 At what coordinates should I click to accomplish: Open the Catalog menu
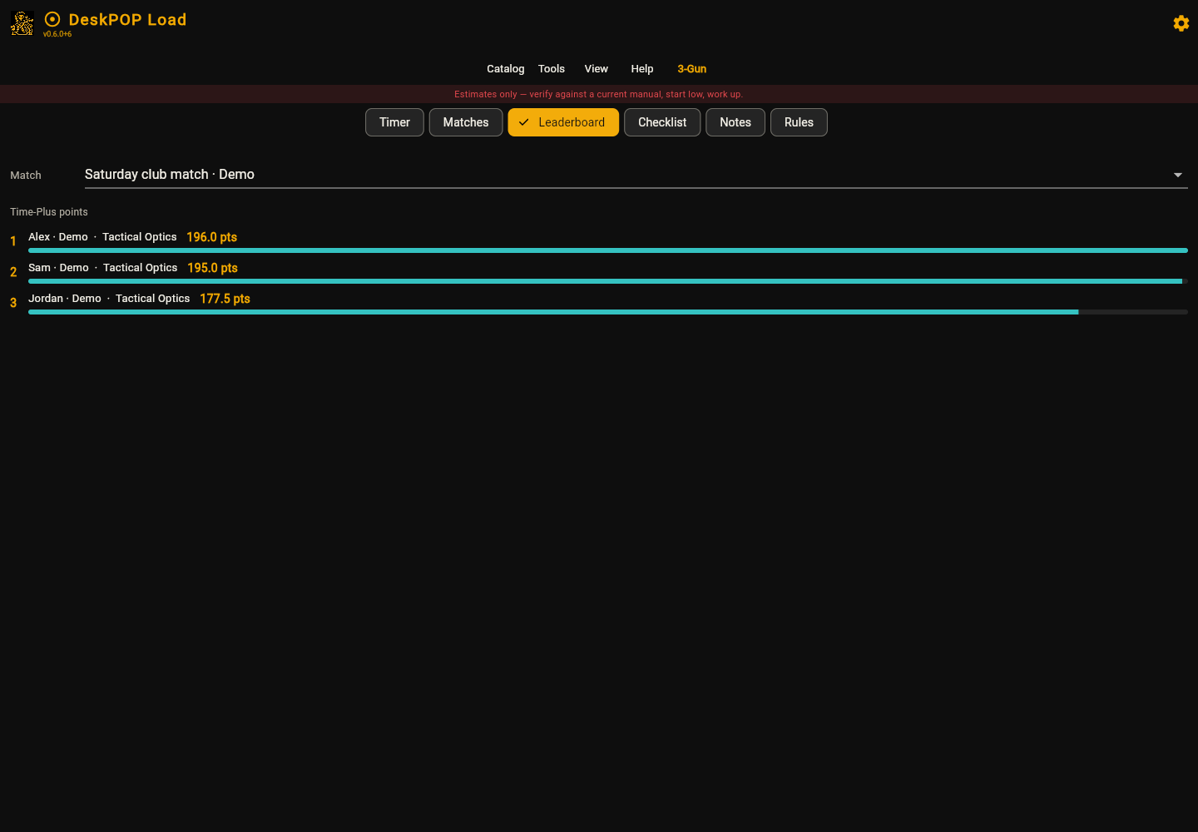[506, 69]
